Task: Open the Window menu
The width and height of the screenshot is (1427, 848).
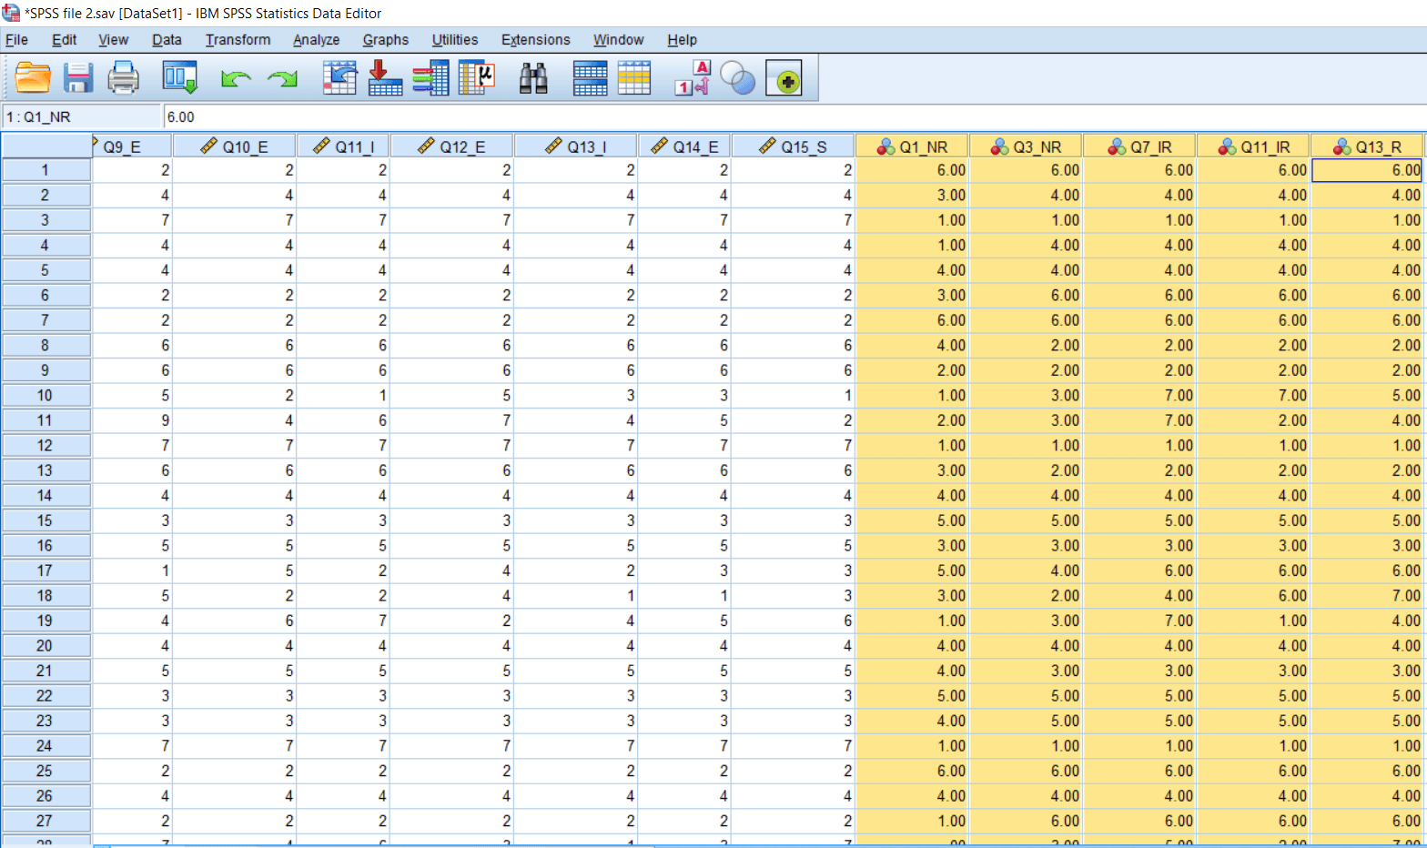Action: tap(618, 40)
